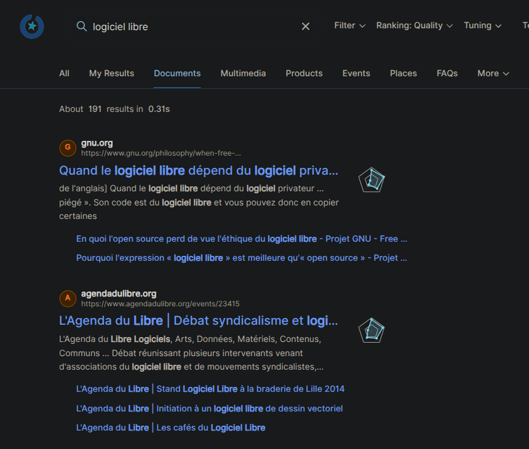Switch to the Places tab
The height and width of the screenshot is (449, 529).
[403, 73]
